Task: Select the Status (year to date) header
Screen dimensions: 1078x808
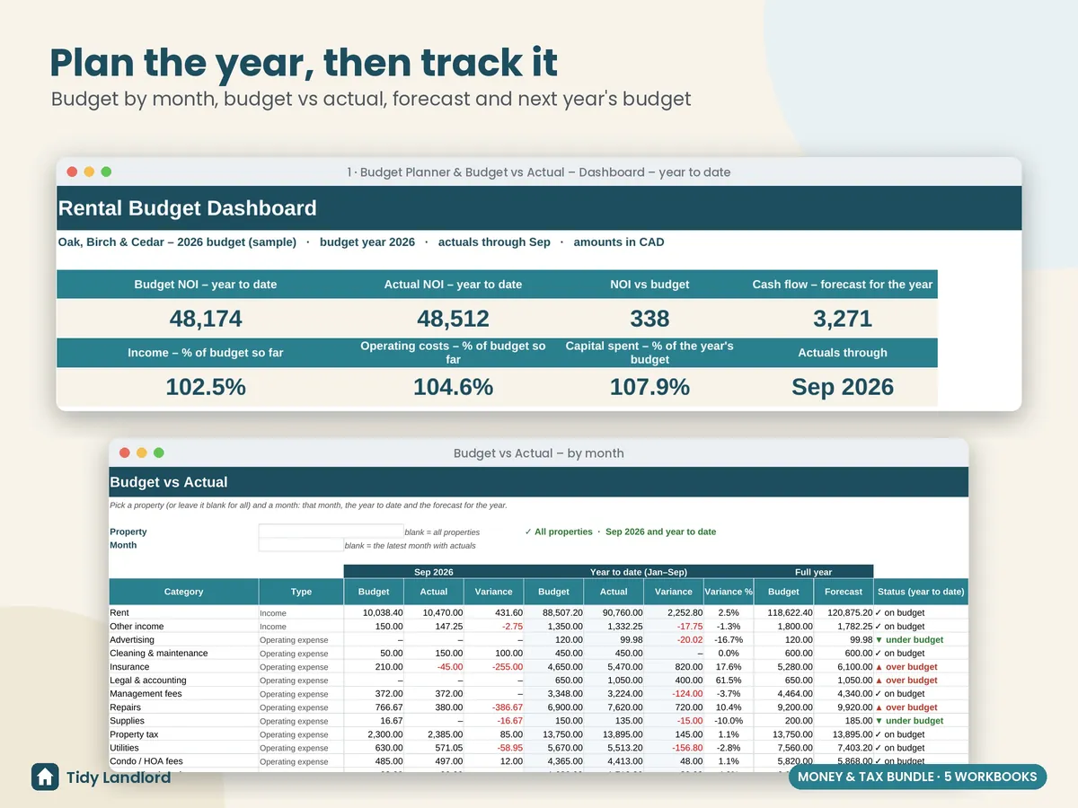Action: [921, 592]
